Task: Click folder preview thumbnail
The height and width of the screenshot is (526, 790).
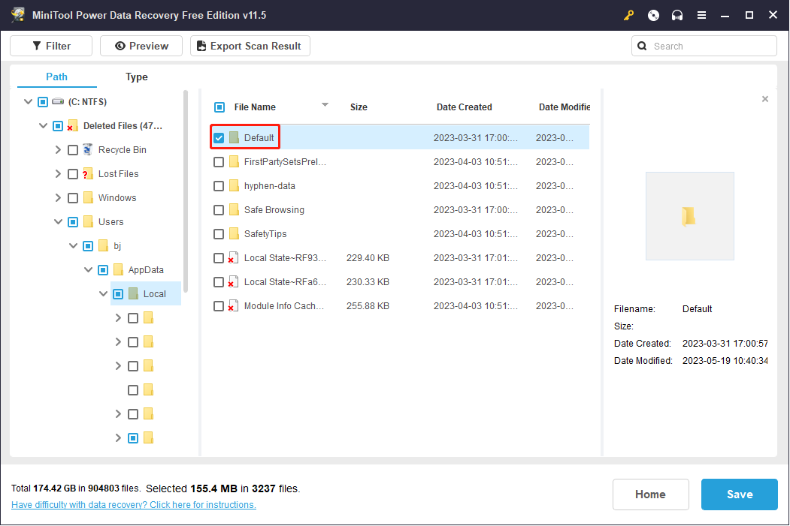Action: [x=690, y=216]
